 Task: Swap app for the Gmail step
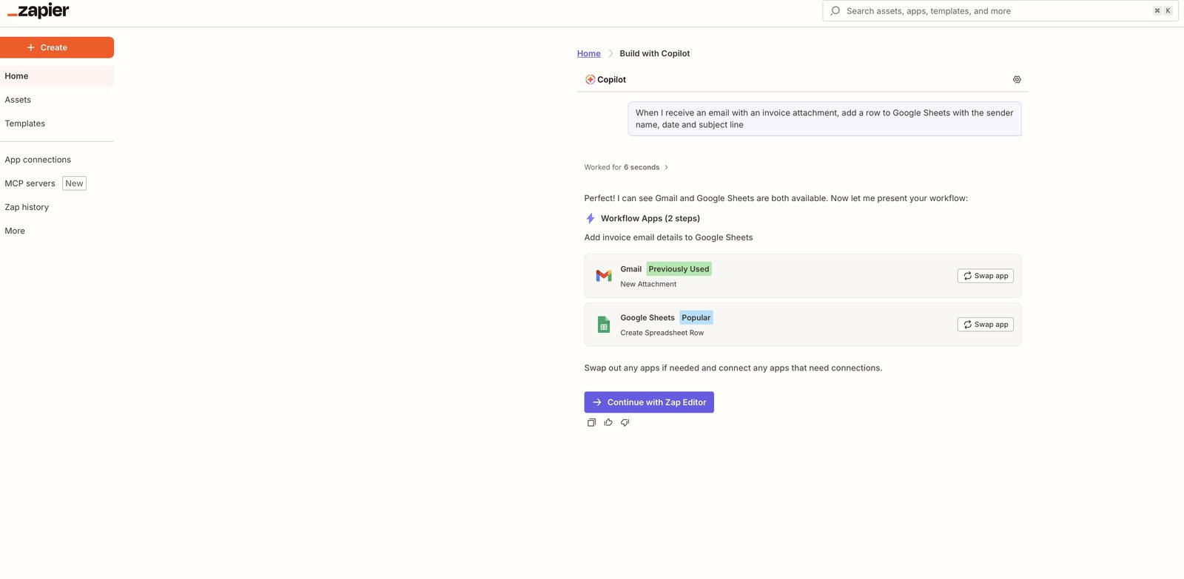pyautogui.click(x=985, y=276)
